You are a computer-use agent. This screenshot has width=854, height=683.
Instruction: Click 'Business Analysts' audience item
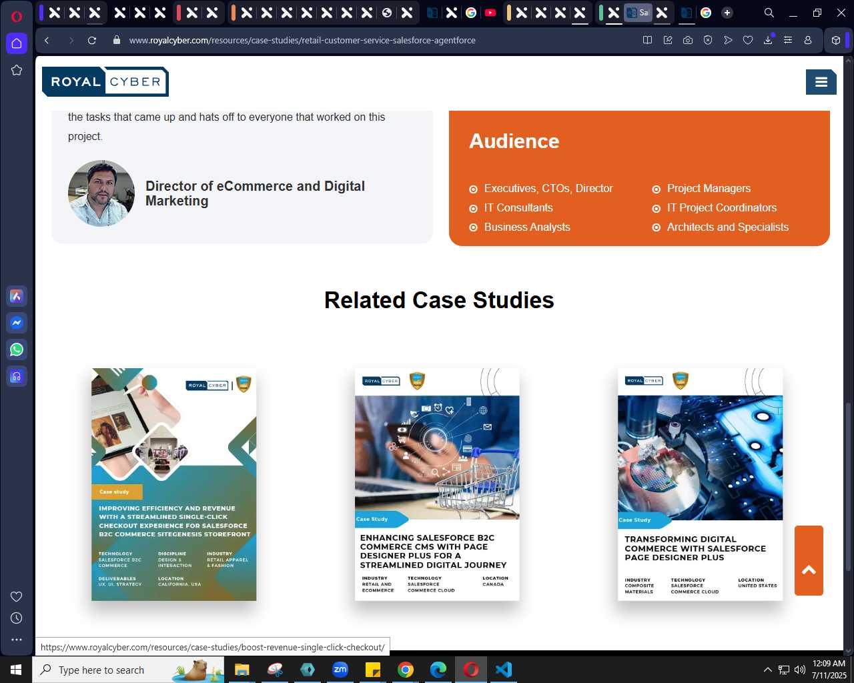click(527, 227)
